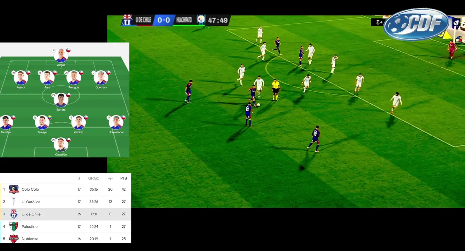The width and height of the screenshot is (465, 251).
Task: Choose Barrera's player photo in midfield
Action: tap(61, 100)
